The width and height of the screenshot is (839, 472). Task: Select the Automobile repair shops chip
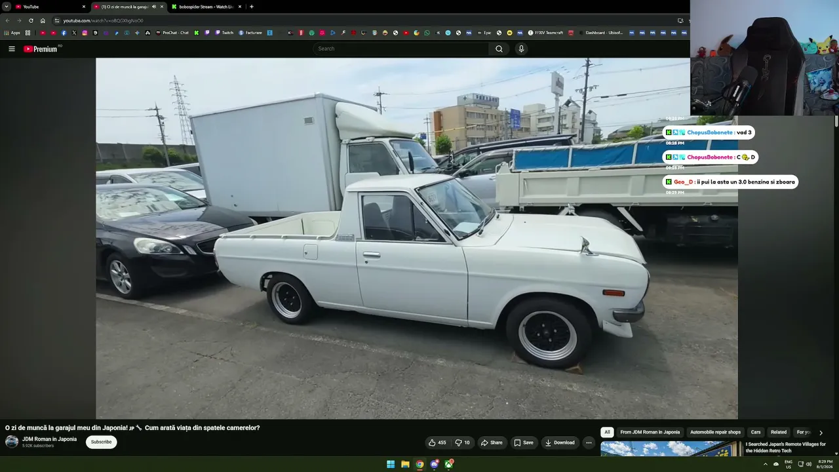pos(715,432)
